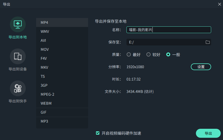Open resolution 设置 settings button
The image size is (223, 140).
[x=201, y=67]
